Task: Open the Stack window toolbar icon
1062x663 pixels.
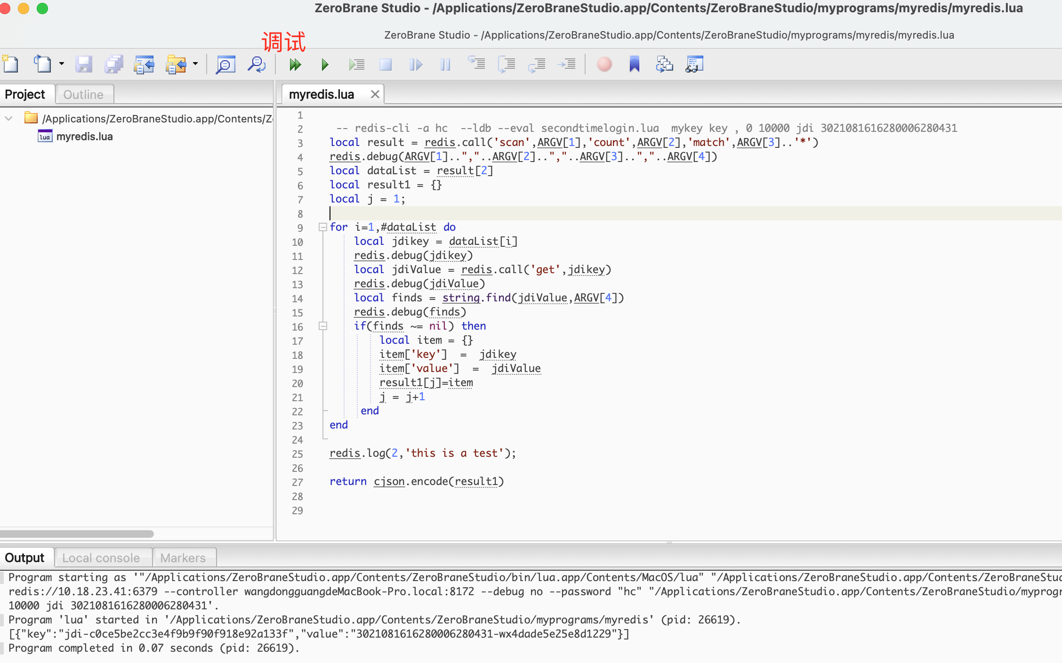Action: click(x=665, y=64)
